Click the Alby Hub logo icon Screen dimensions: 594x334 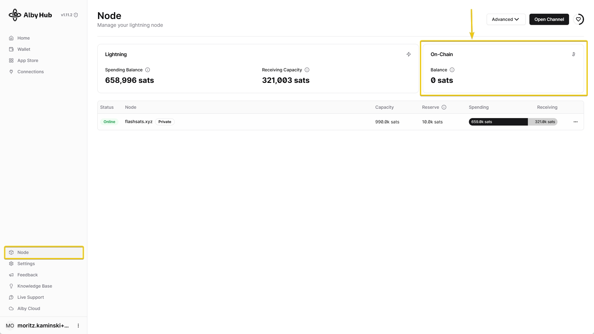coord(15,15)
